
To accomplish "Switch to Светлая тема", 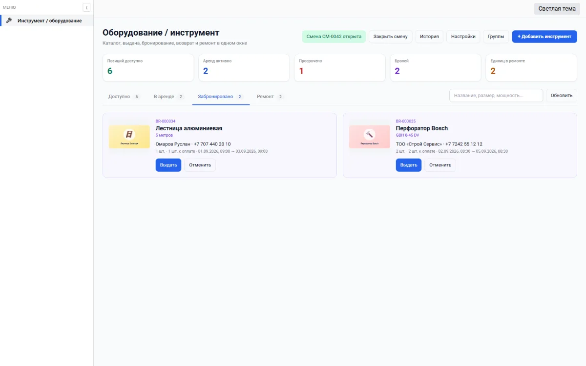I will point(557,8).
